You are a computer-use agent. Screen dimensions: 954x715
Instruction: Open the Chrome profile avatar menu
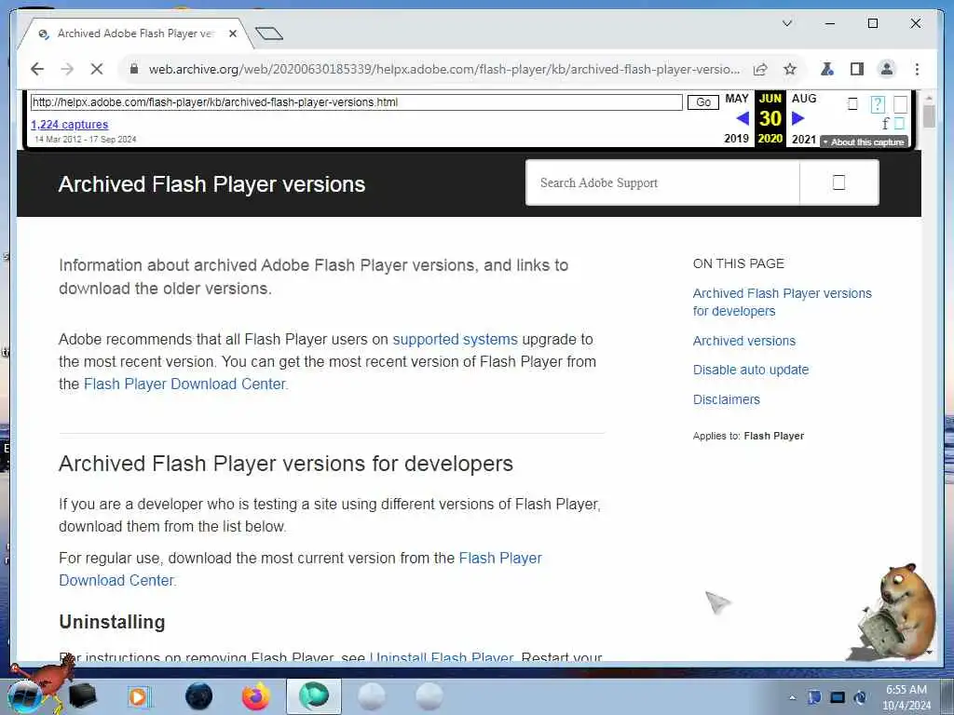(x=887, y=69)
